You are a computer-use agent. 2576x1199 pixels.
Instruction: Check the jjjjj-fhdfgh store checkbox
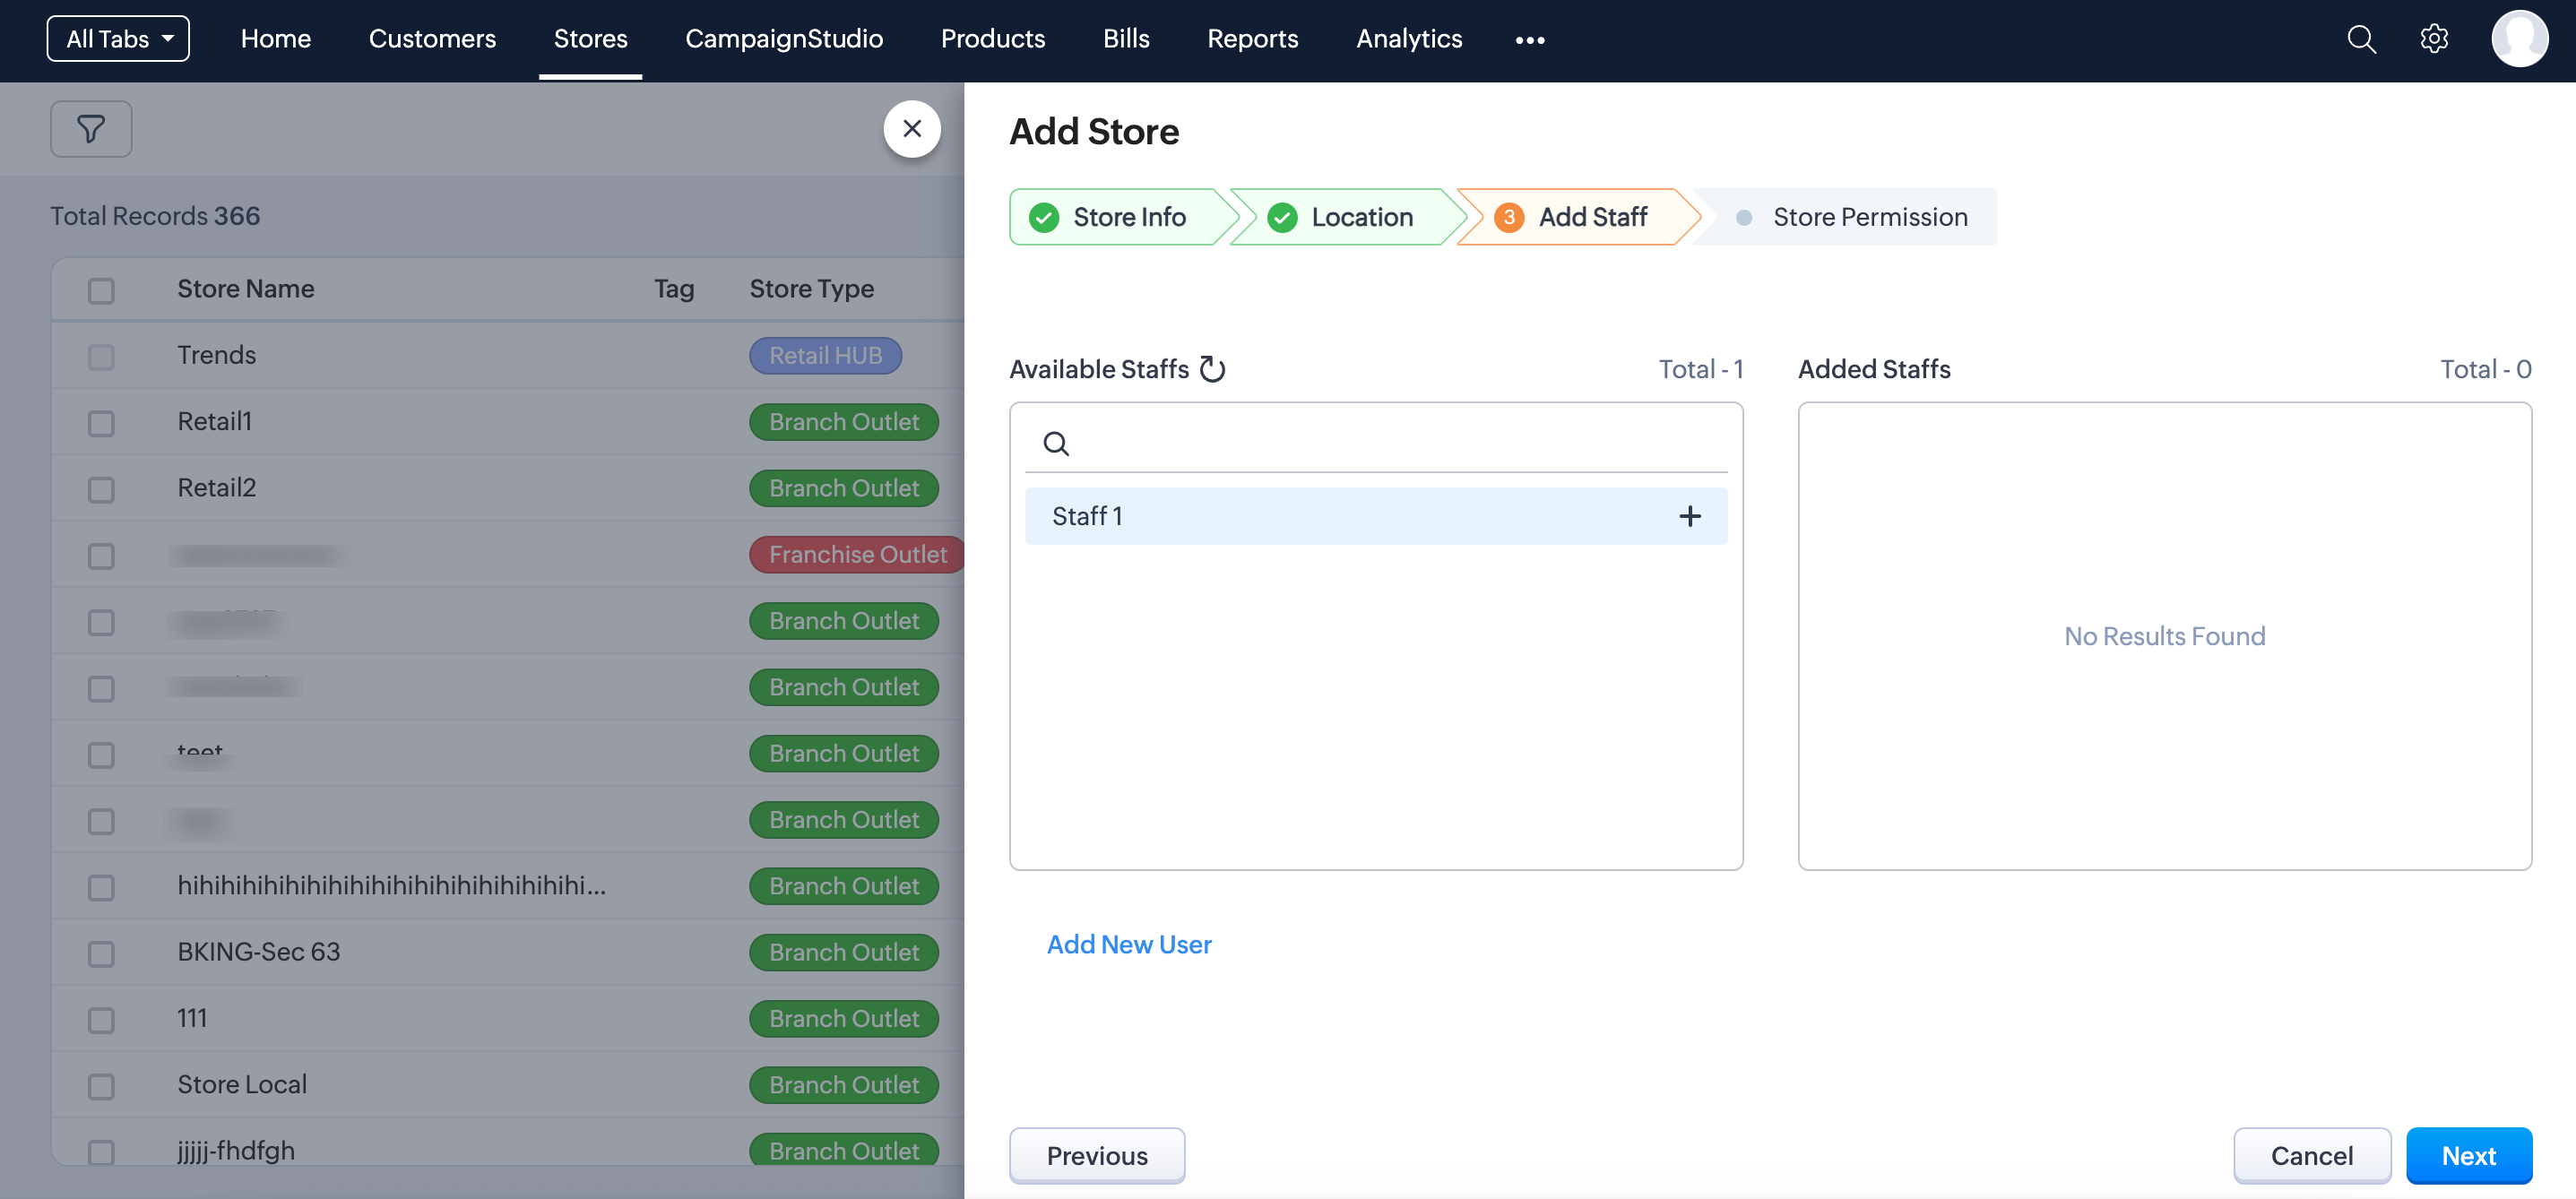101,1152
